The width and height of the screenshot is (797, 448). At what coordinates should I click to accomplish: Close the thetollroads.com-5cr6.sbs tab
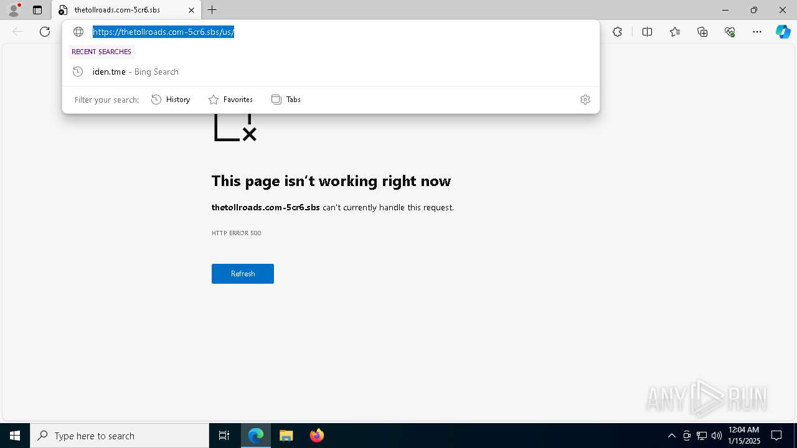tap(192, 10)
